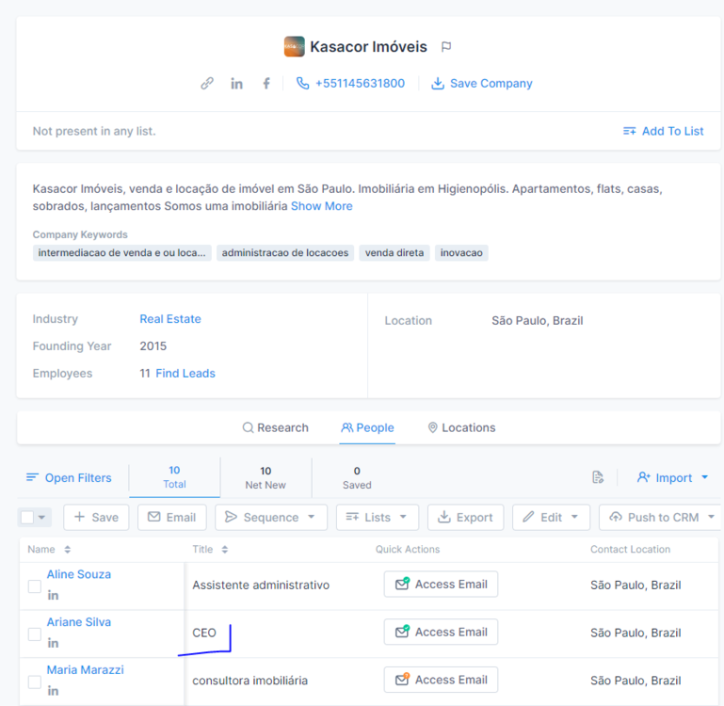
Task: Open the Sequence dropdown
Action: coord(270,517)
